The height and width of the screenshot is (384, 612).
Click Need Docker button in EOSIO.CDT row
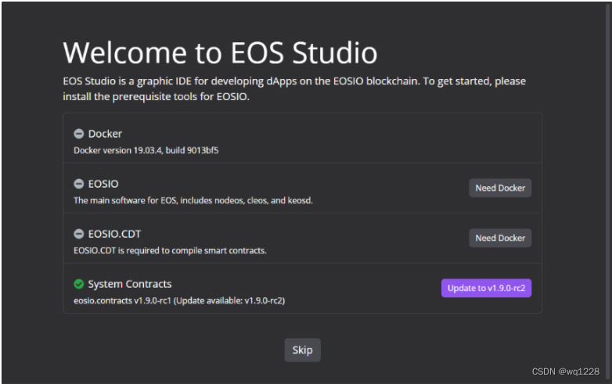click(500, 238)
